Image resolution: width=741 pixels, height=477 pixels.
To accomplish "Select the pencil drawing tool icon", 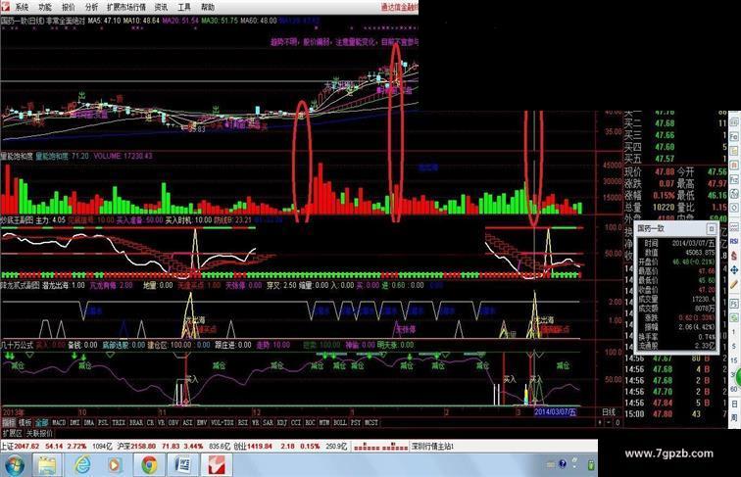I will coord(734,284).
